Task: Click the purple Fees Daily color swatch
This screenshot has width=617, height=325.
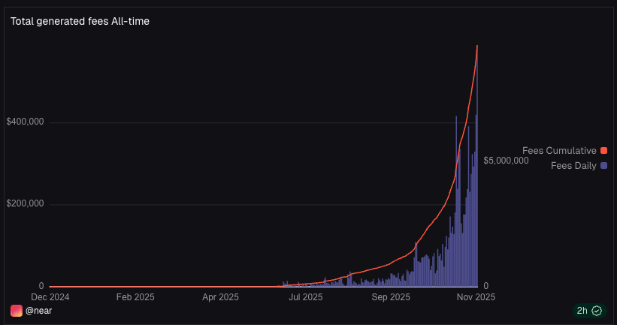Action: [603, 165]
